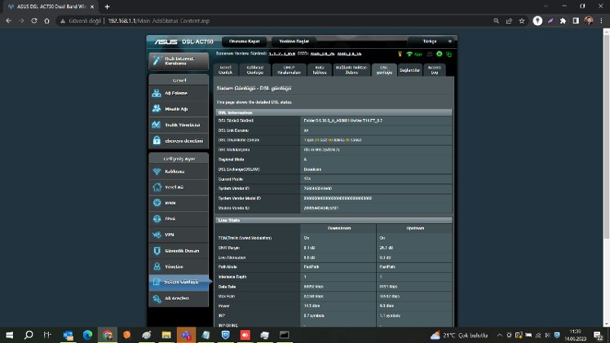Screen dimensions: 610x343
Task: Expand the Türkçe language dropdown
Action: pyautogui.click(x=430, y=41)
